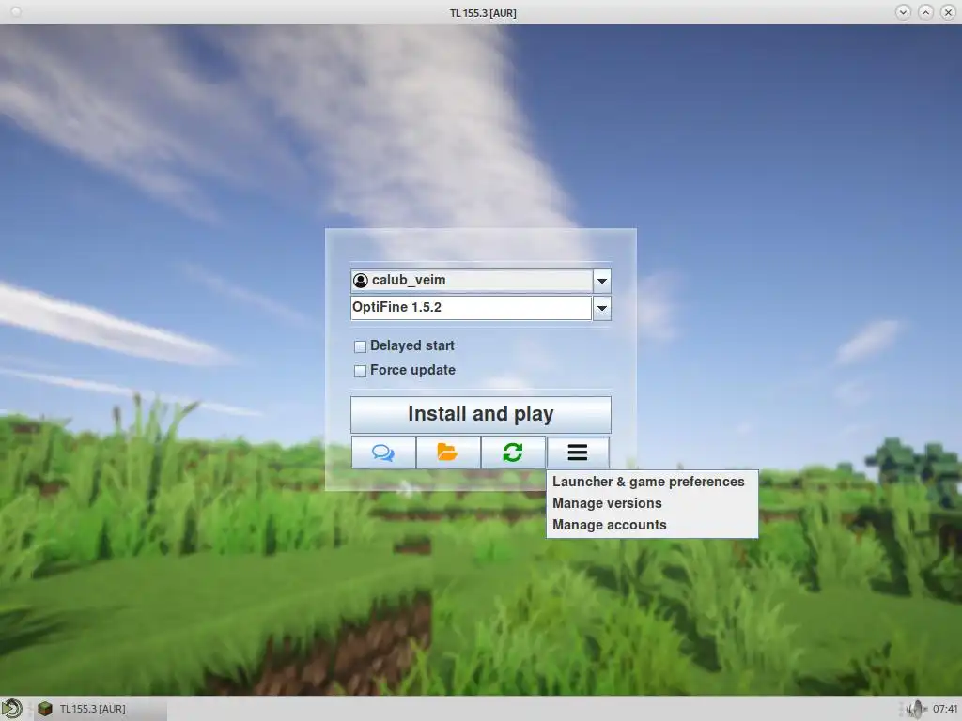The height and width of the screenshot is (721, 962).
Task: Open the chat/support speech bubbles button
Action: point(383,453)
